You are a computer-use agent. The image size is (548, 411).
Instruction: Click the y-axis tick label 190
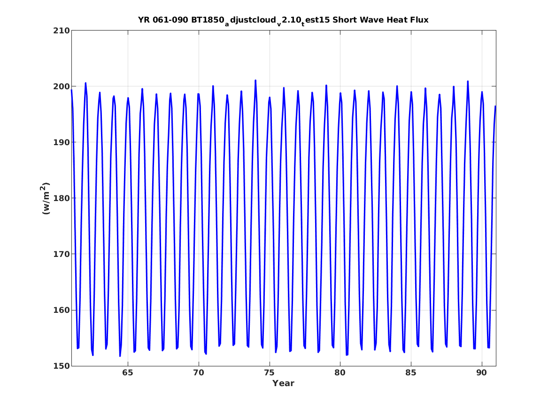61,142
